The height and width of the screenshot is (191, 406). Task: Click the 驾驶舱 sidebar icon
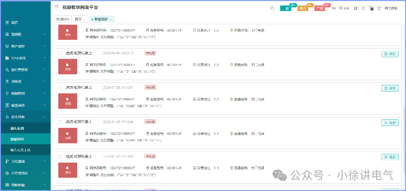click(x=7, y=34)
